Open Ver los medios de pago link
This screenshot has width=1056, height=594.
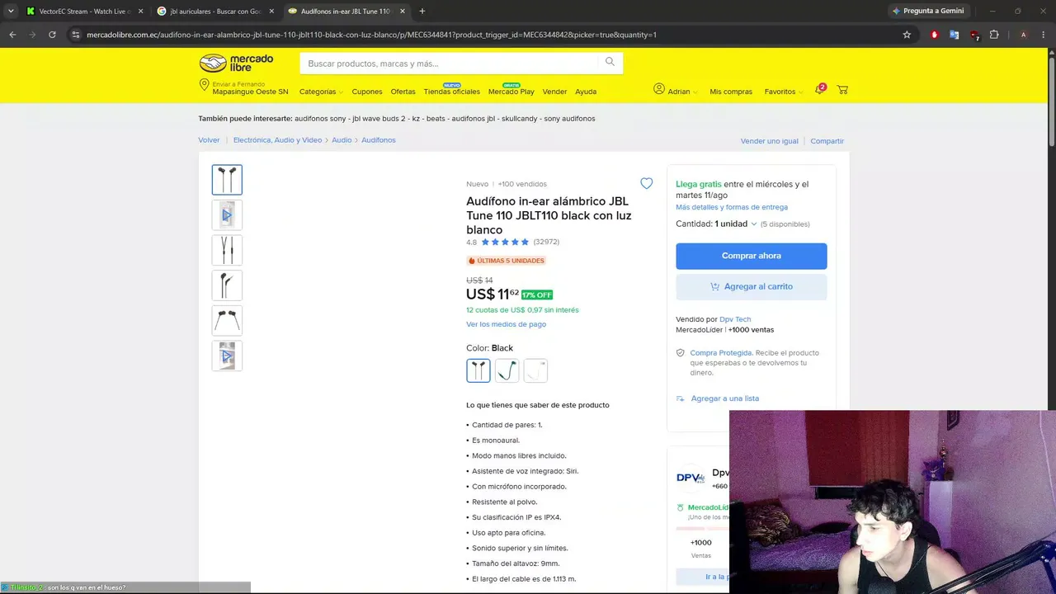click(x=506, y=324)
